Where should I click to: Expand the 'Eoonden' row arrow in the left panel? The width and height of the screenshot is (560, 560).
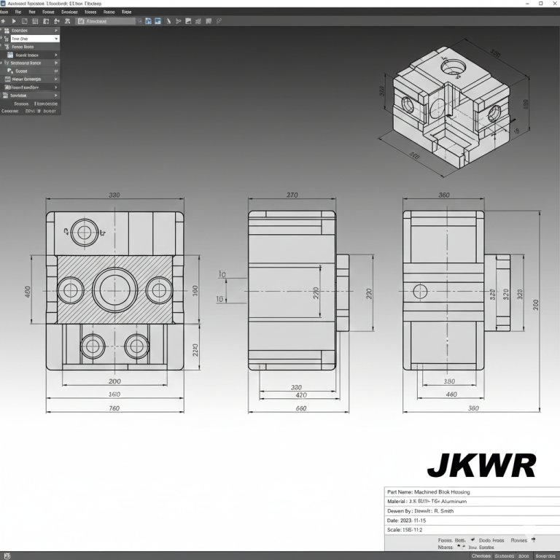coord(56,31)
